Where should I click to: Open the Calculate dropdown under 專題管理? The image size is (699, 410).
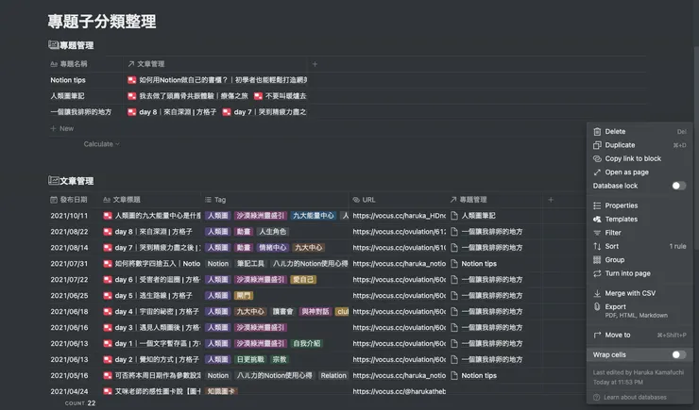pyautogui.click(x=101, y=144)
